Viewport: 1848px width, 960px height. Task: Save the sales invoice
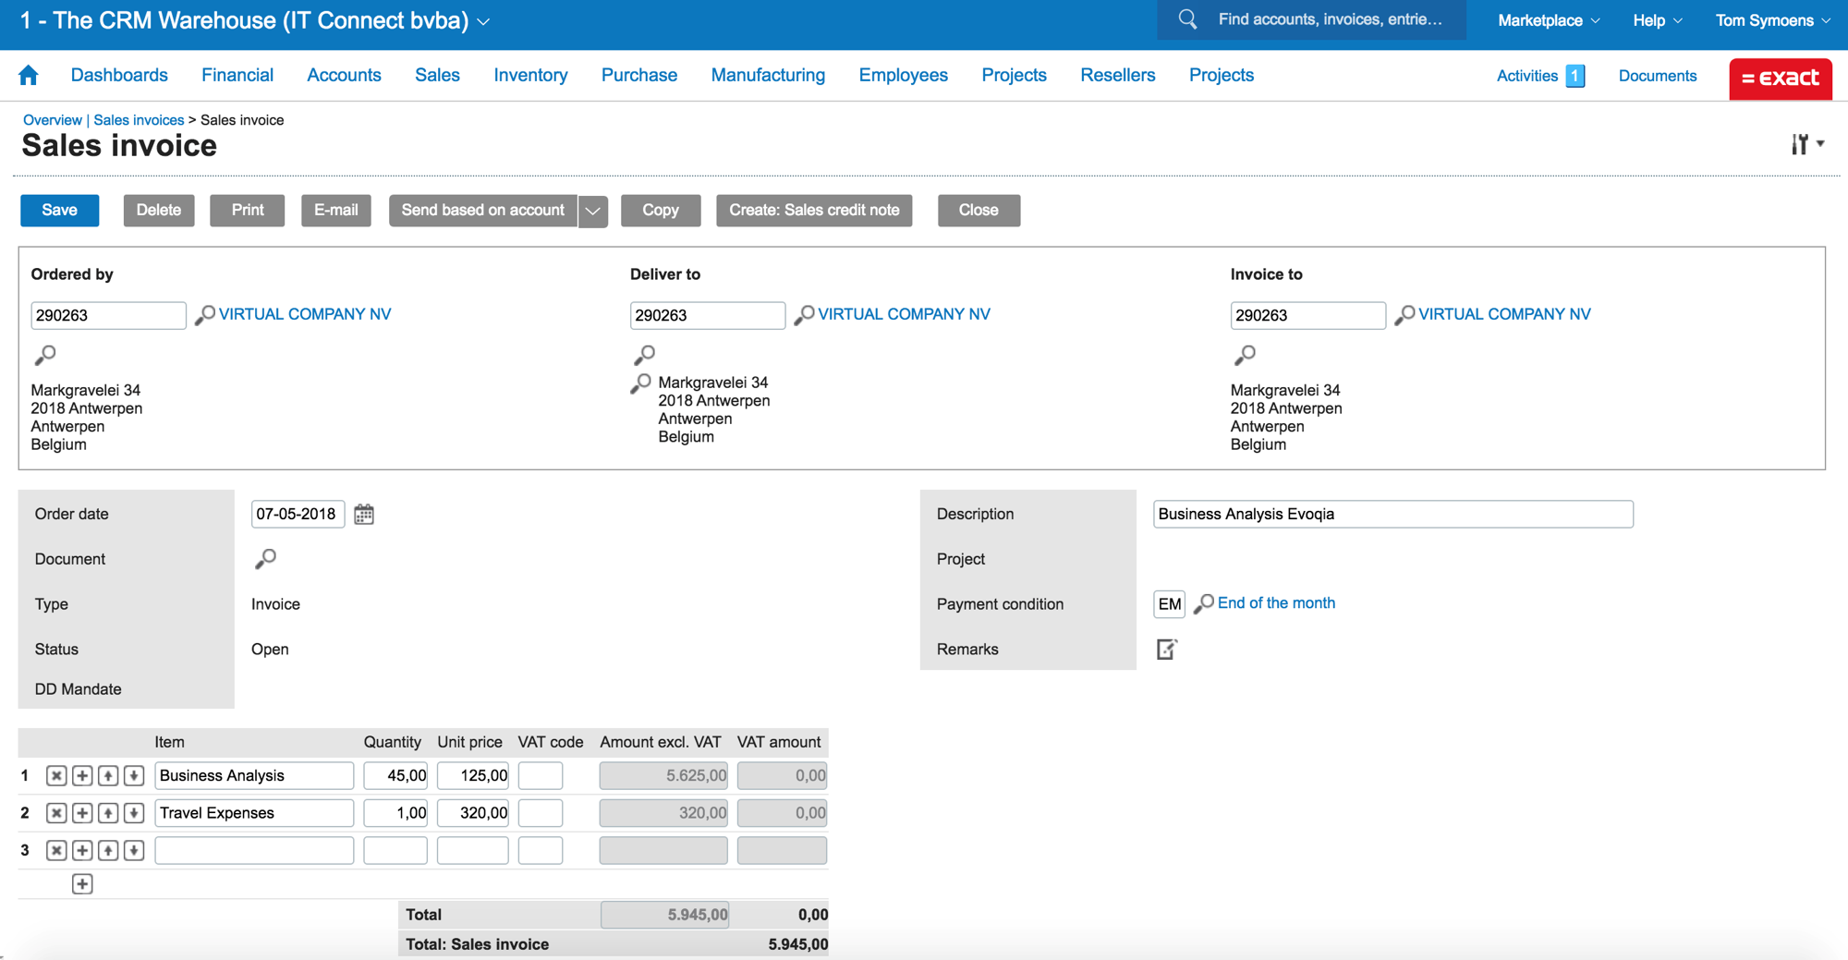tap(60, 211)
